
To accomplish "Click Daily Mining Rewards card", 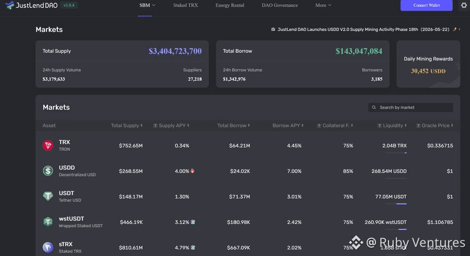I will point(428,64).
